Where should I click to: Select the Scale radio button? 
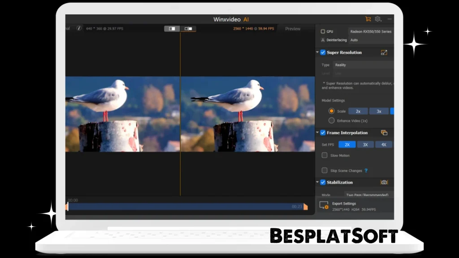[x=331, y=111]
